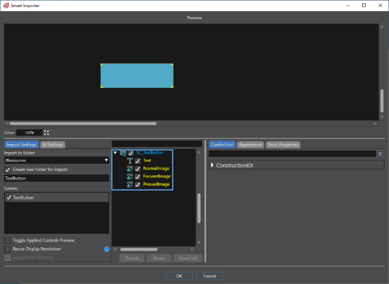Uncheck the PressedImage layer checkbox

pyautogui.click(x=137, y=185)
